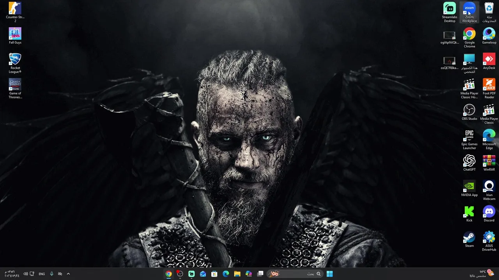Select the Google Chrome desktop shortcut
The width and height of the screenshot is (499, 280).
point(469,38)
